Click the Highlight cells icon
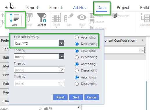Image resolution: width=150 pixels, height=110 pixels. point(92,28)
